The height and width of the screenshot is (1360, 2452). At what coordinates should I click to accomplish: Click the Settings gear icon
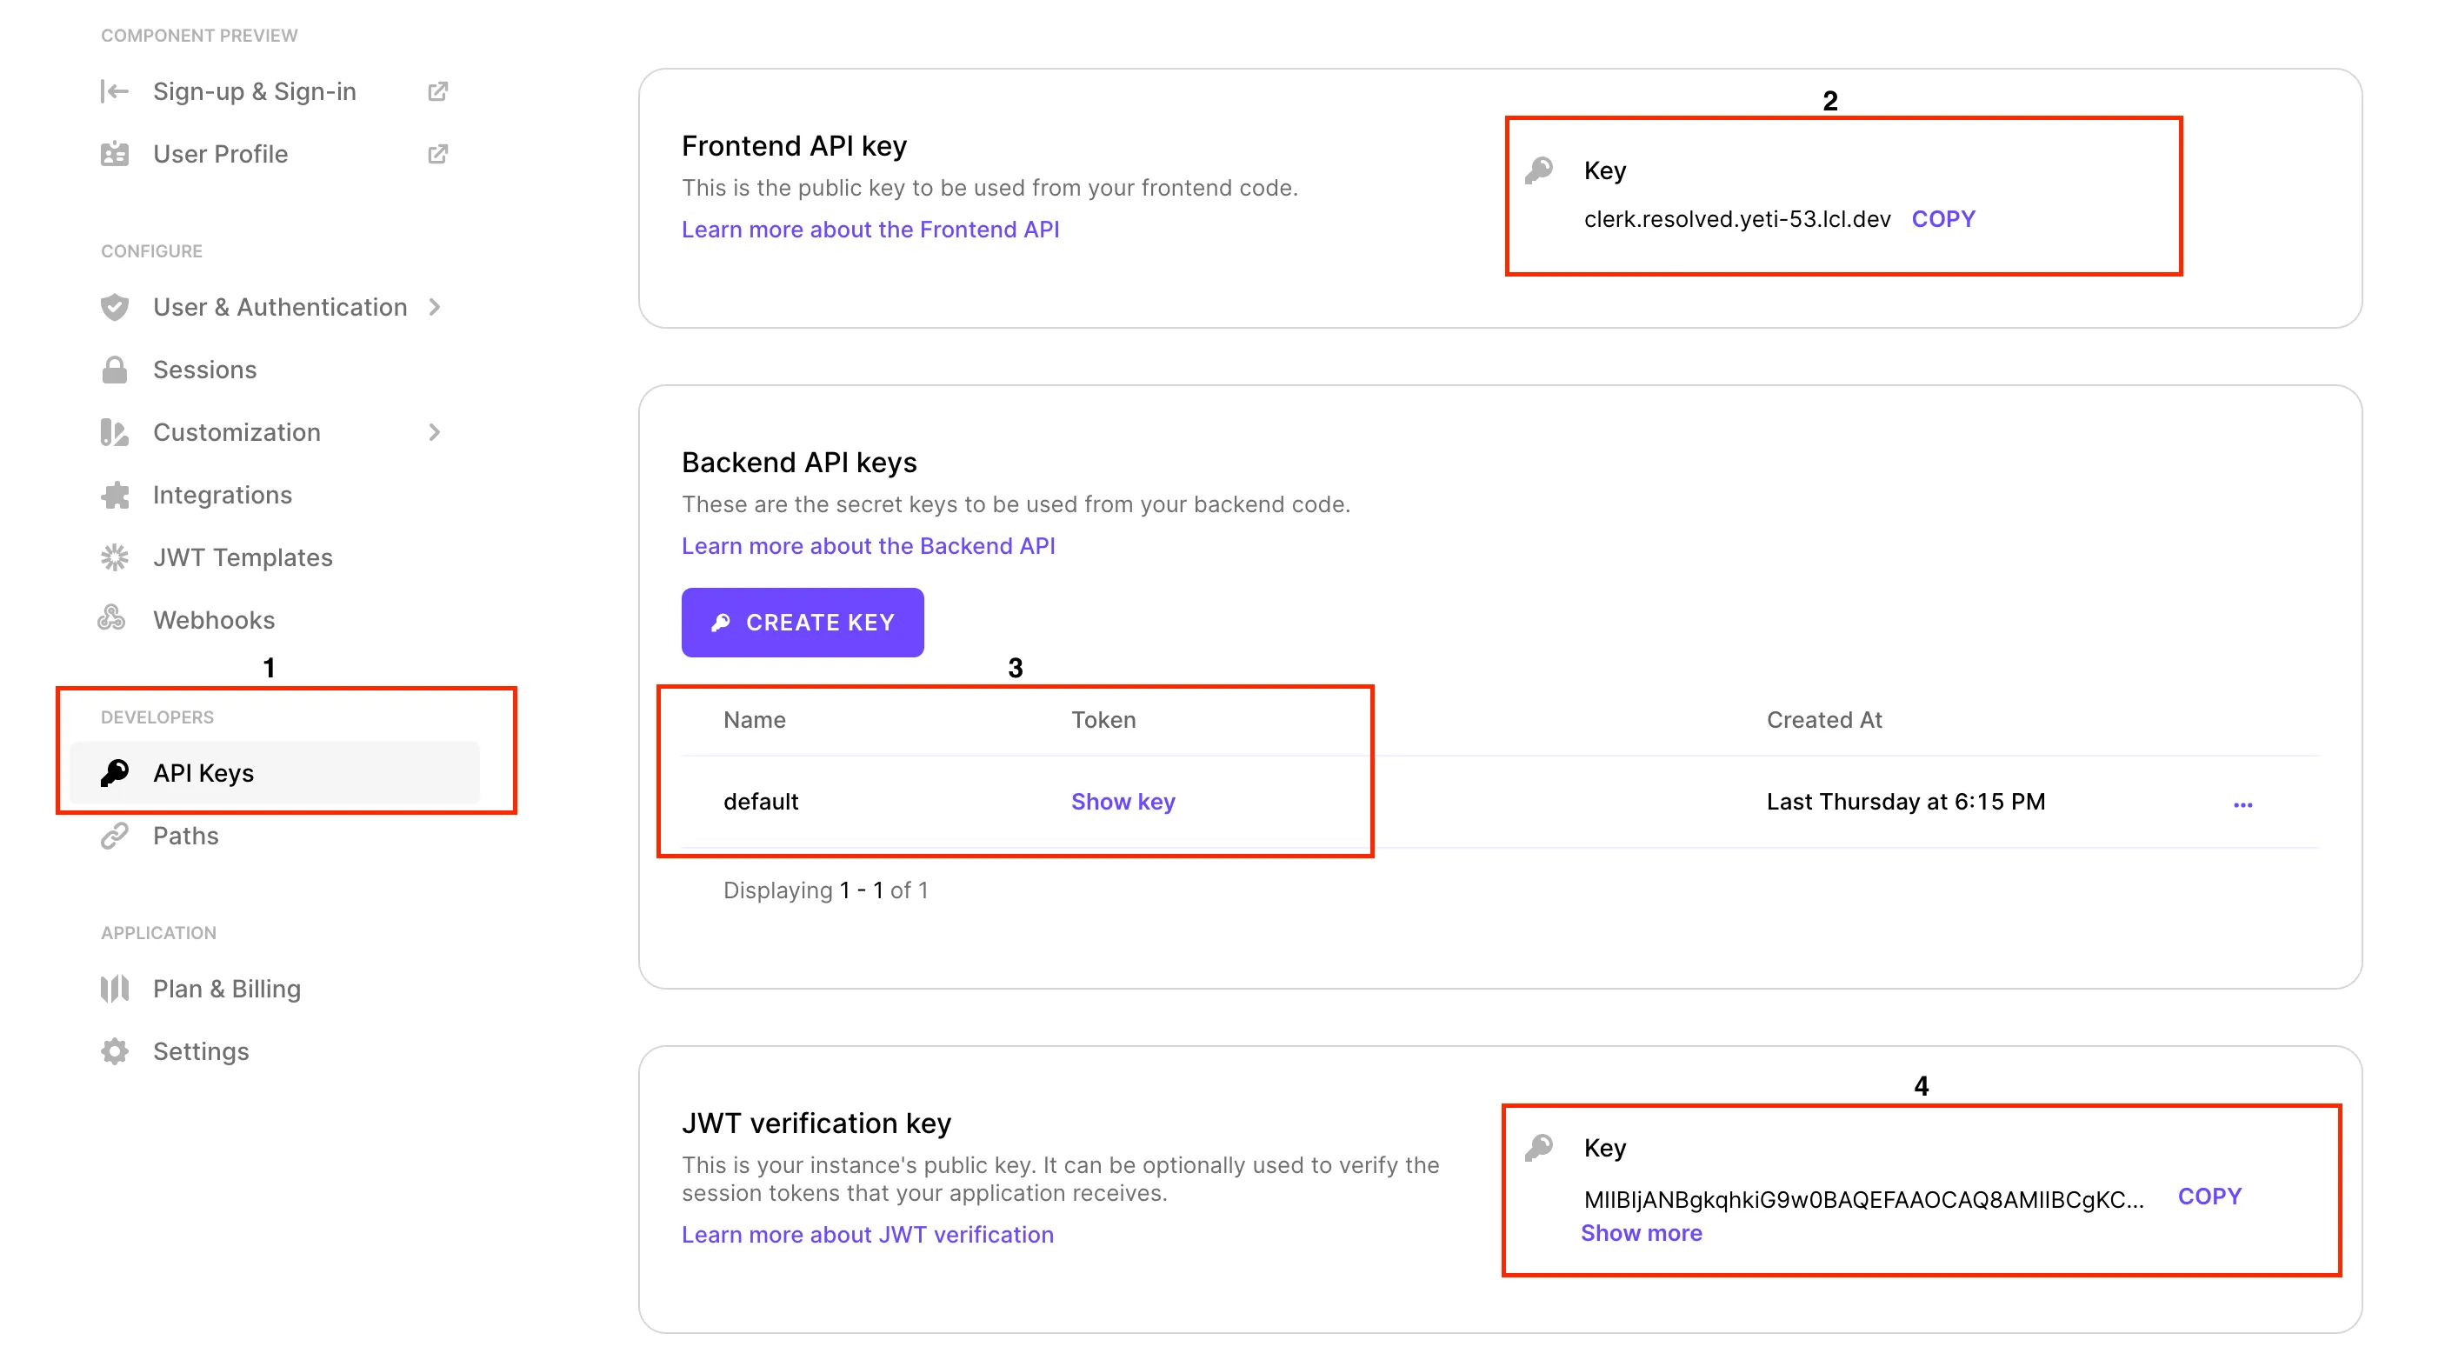point(114,1050)
